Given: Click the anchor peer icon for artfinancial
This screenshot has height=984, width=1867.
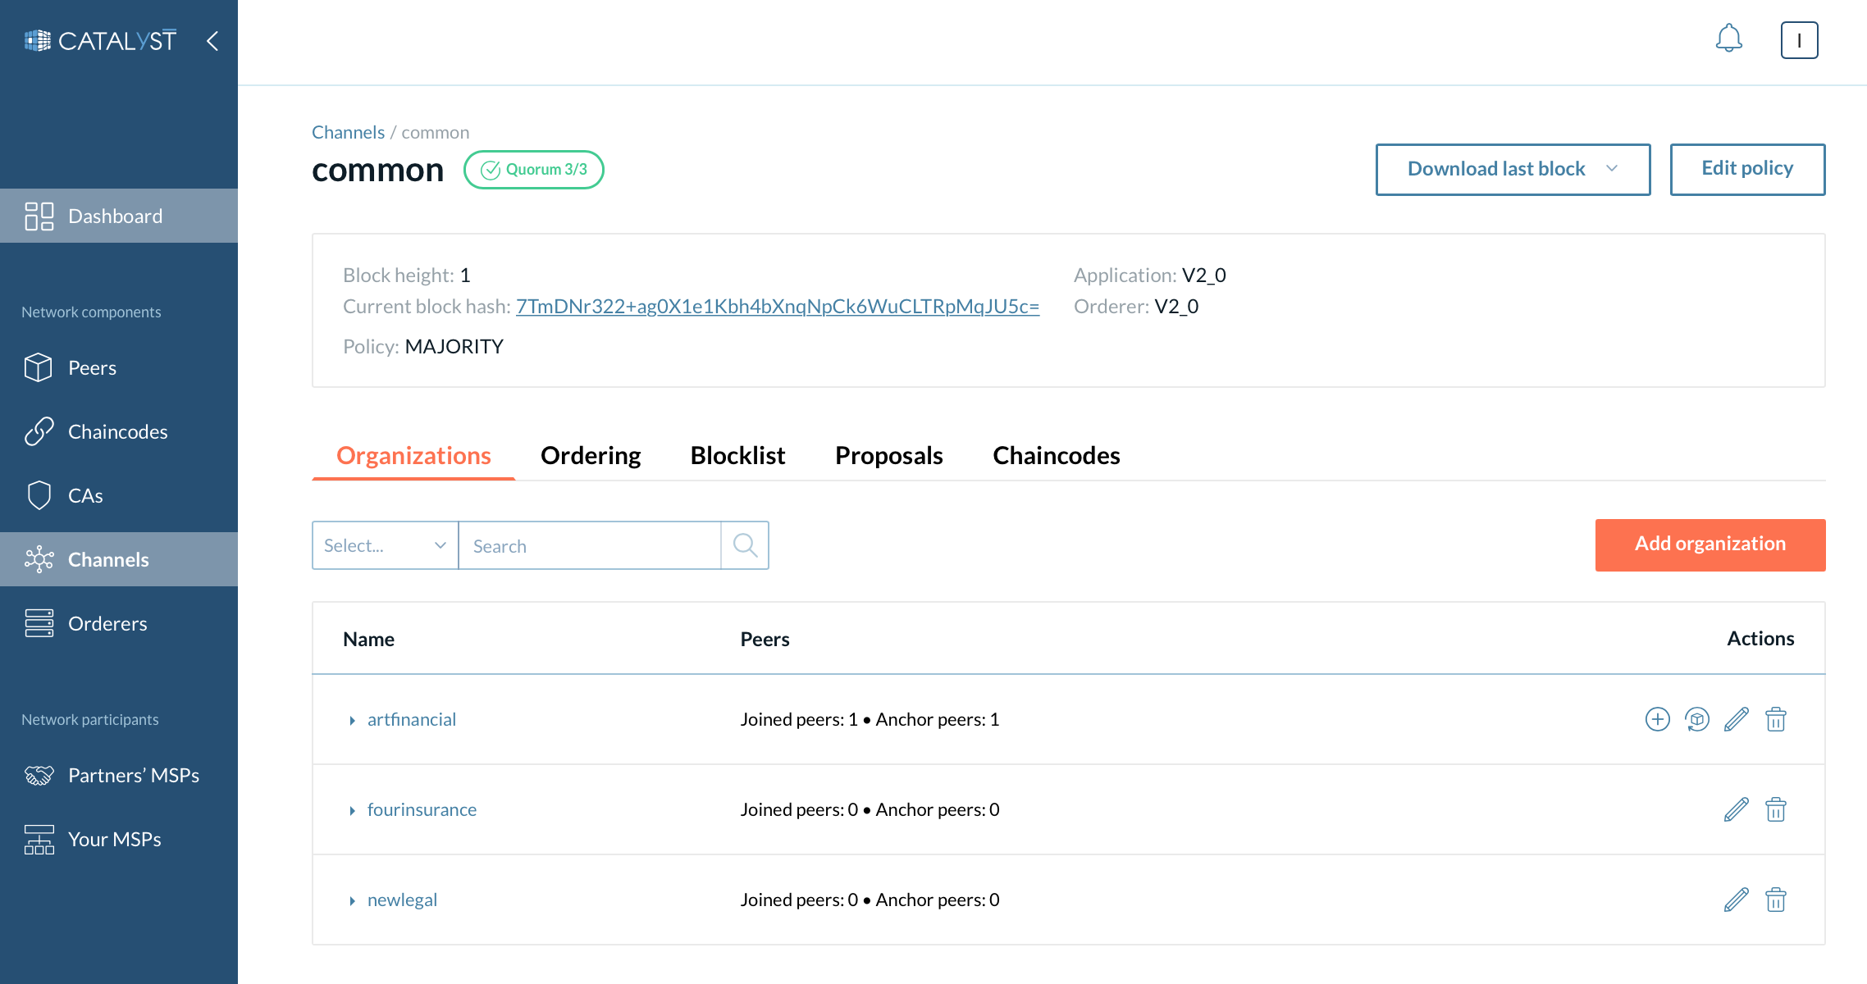Looking at the screenshot, I should [1696, 719].
